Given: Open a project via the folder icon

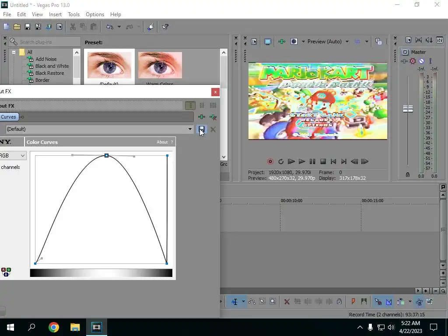Looking at the screenshot, I should pos(17,27).
